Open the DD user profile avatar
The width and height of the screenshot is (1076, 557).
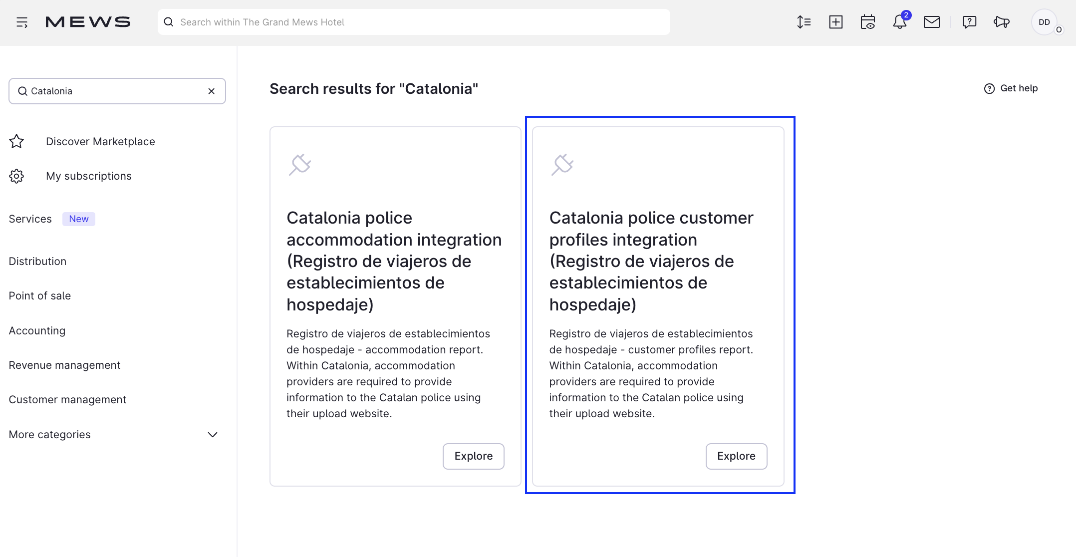(1045, 22)
